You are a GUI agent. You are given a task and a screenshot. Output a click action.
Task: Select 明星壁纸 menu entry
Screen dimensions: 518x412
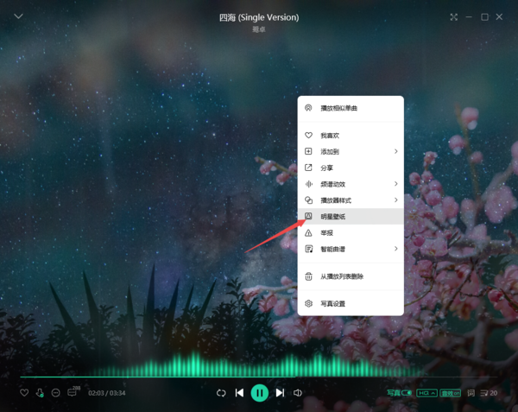pos(351,217)
